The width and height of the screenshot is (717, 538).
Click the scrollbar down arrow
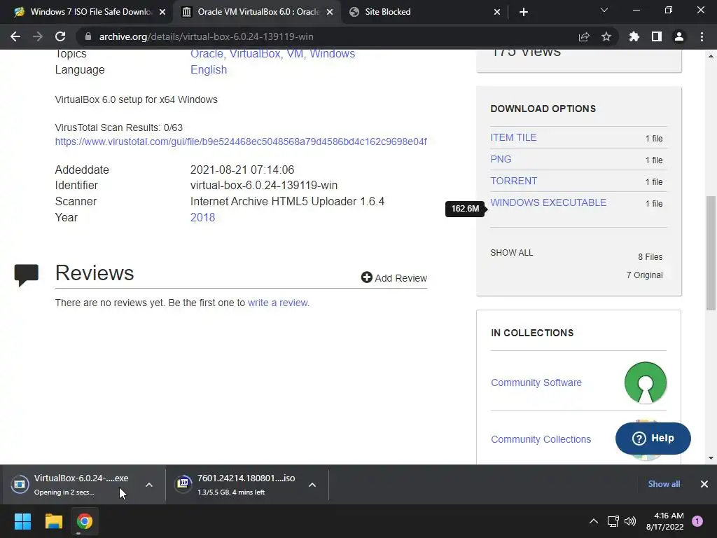(711, 458)
